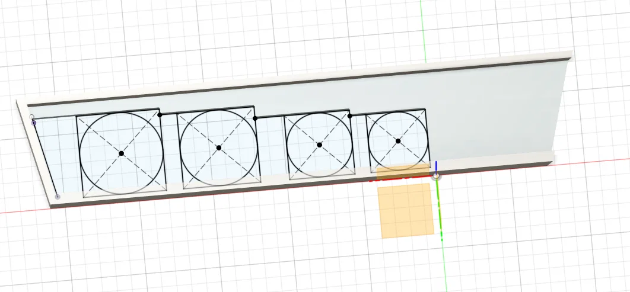This screenshot has height=292, width=630.
Task: Select center point of third circle from left
Action: coord(319,145)
